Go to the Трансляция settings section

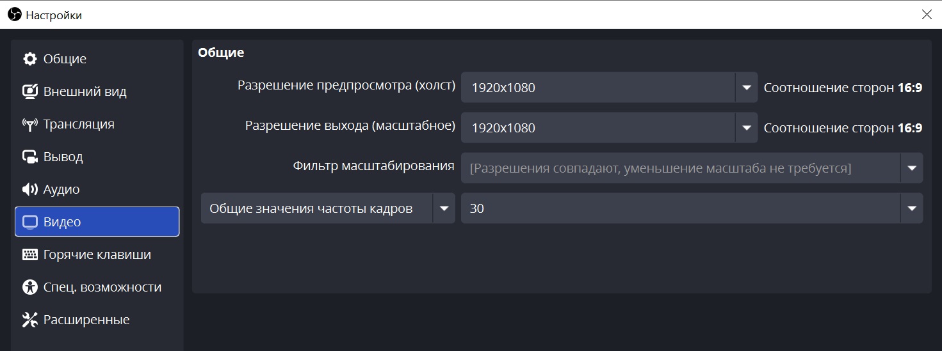pyautogui.click(x=79, y=124)
